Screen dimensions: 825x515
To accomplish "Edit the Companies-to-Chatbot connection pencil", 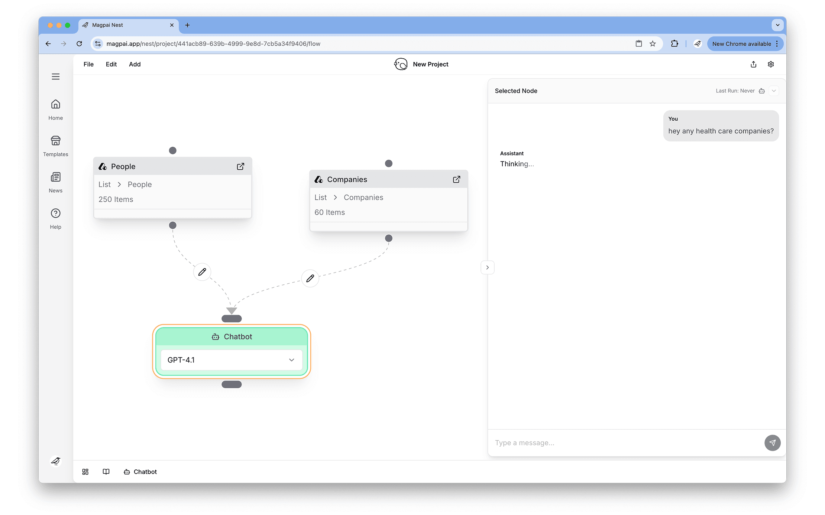I will 310,278.
